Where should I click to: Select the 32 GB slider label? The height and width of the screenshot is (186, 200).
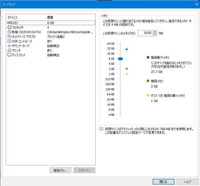(x=111, y=48)
